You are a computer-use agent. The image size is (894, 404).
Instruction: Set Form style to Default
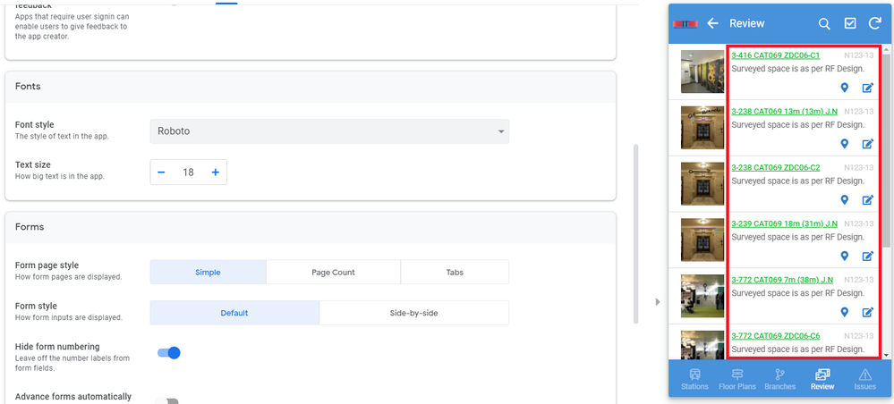pyautogui.click(x=234, y=312)
